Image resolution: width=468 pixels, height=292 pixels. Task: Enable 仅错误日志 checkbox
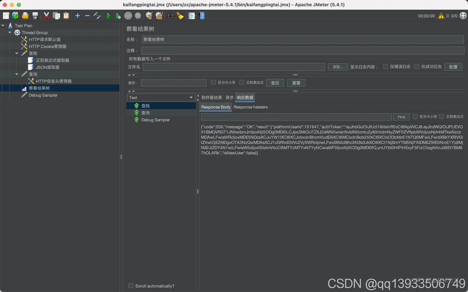pyautogui.click(x=385, y=66)
